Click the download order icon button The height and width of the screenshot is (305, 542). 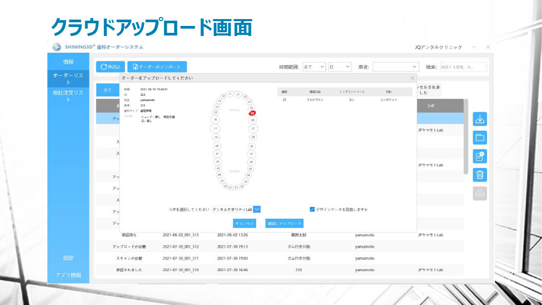point(480,119)
